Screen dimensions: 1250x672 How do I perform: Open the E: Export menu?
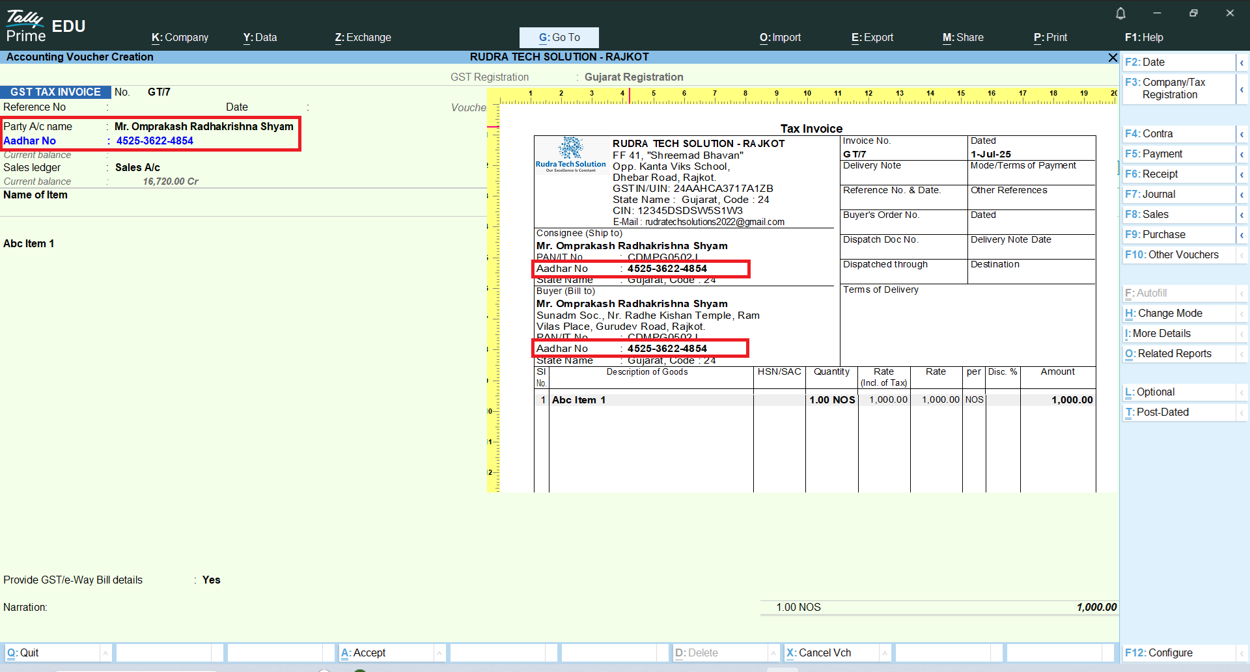(872, 38)
